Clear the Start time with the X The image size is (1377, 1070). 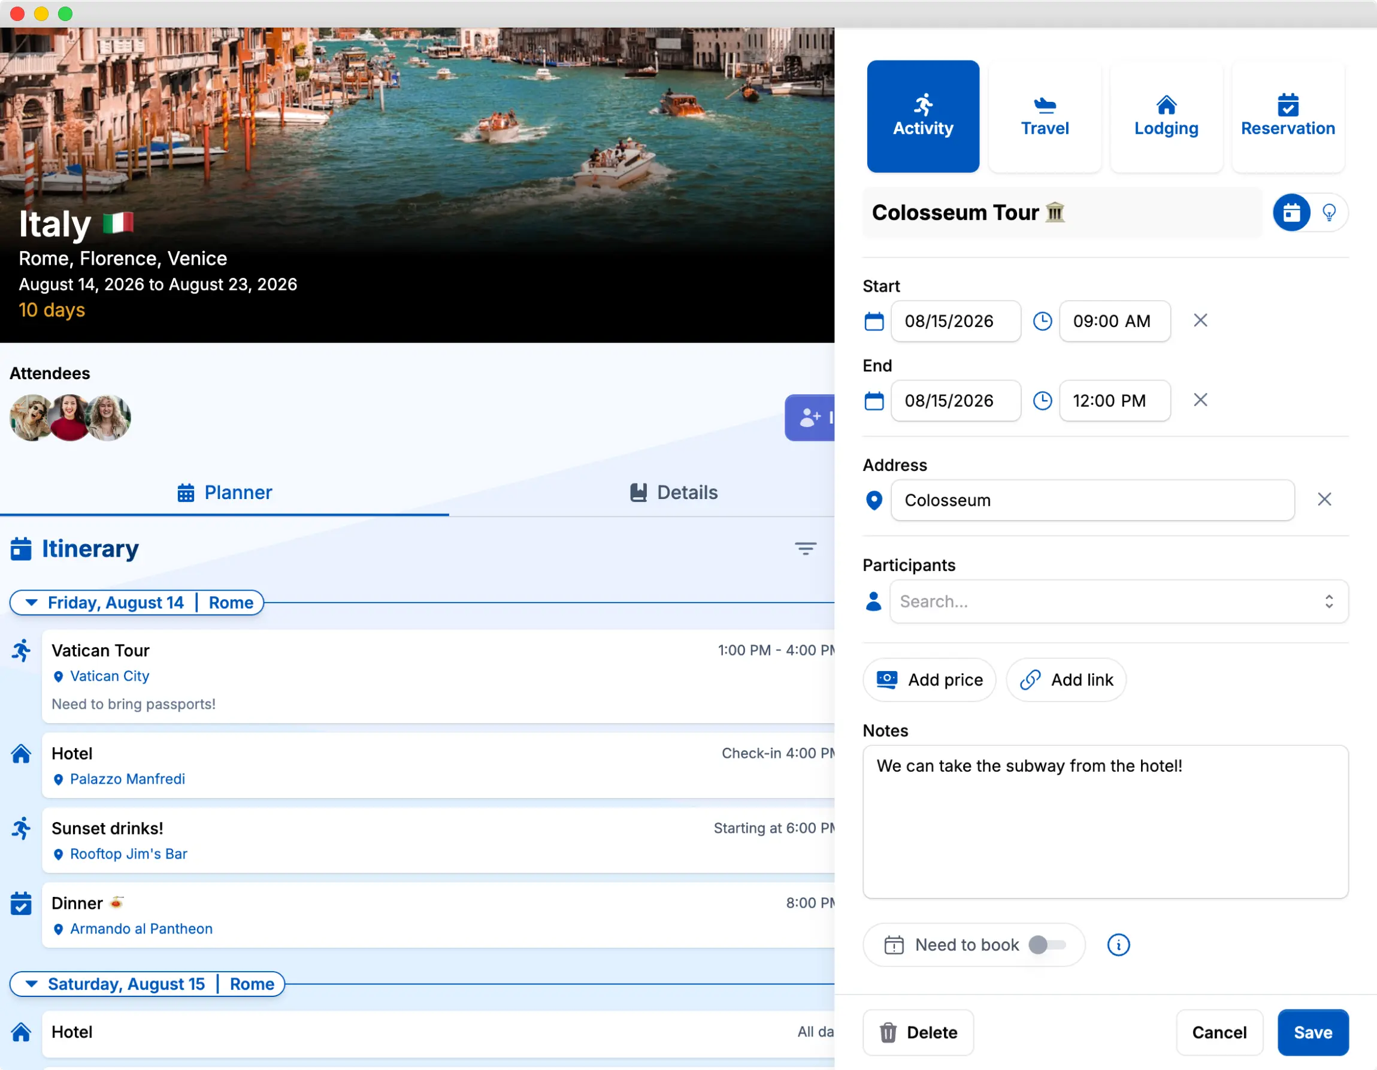[1200, 321]
